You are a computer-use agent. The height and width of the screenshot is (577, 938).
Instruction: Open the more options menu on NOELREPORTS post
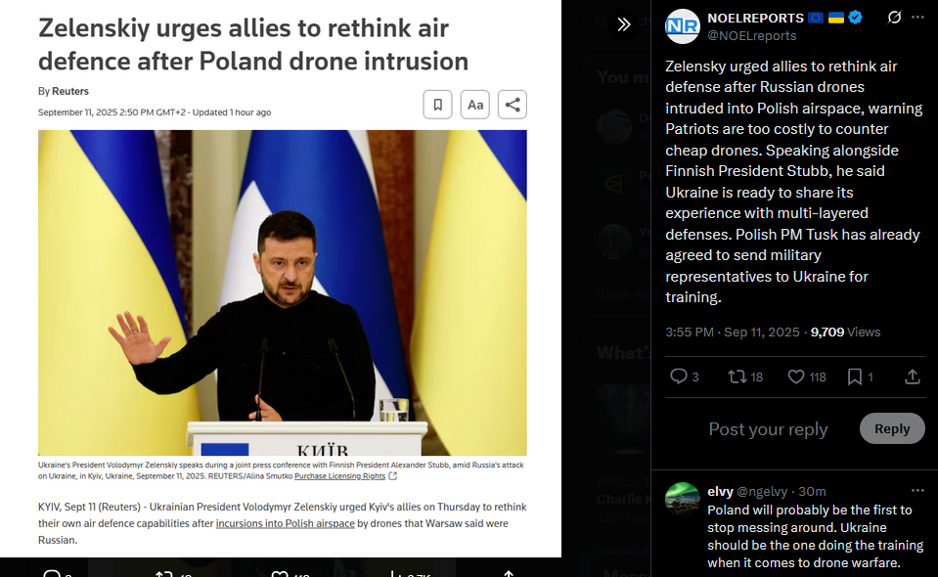917,18
